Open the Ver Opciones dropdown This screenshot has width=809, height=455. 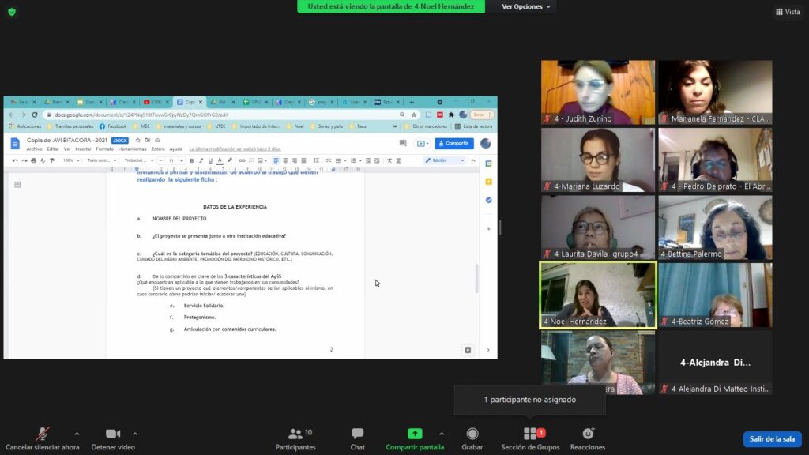click(526, 6)
